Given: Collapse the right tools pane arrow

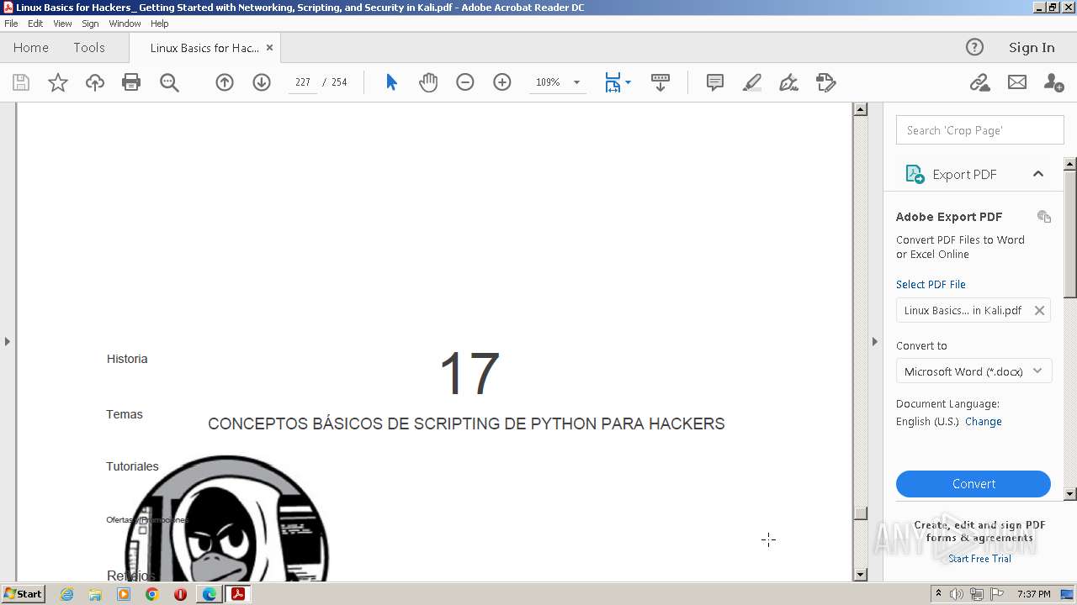Looking at the screenshot, I should [874, 341].
